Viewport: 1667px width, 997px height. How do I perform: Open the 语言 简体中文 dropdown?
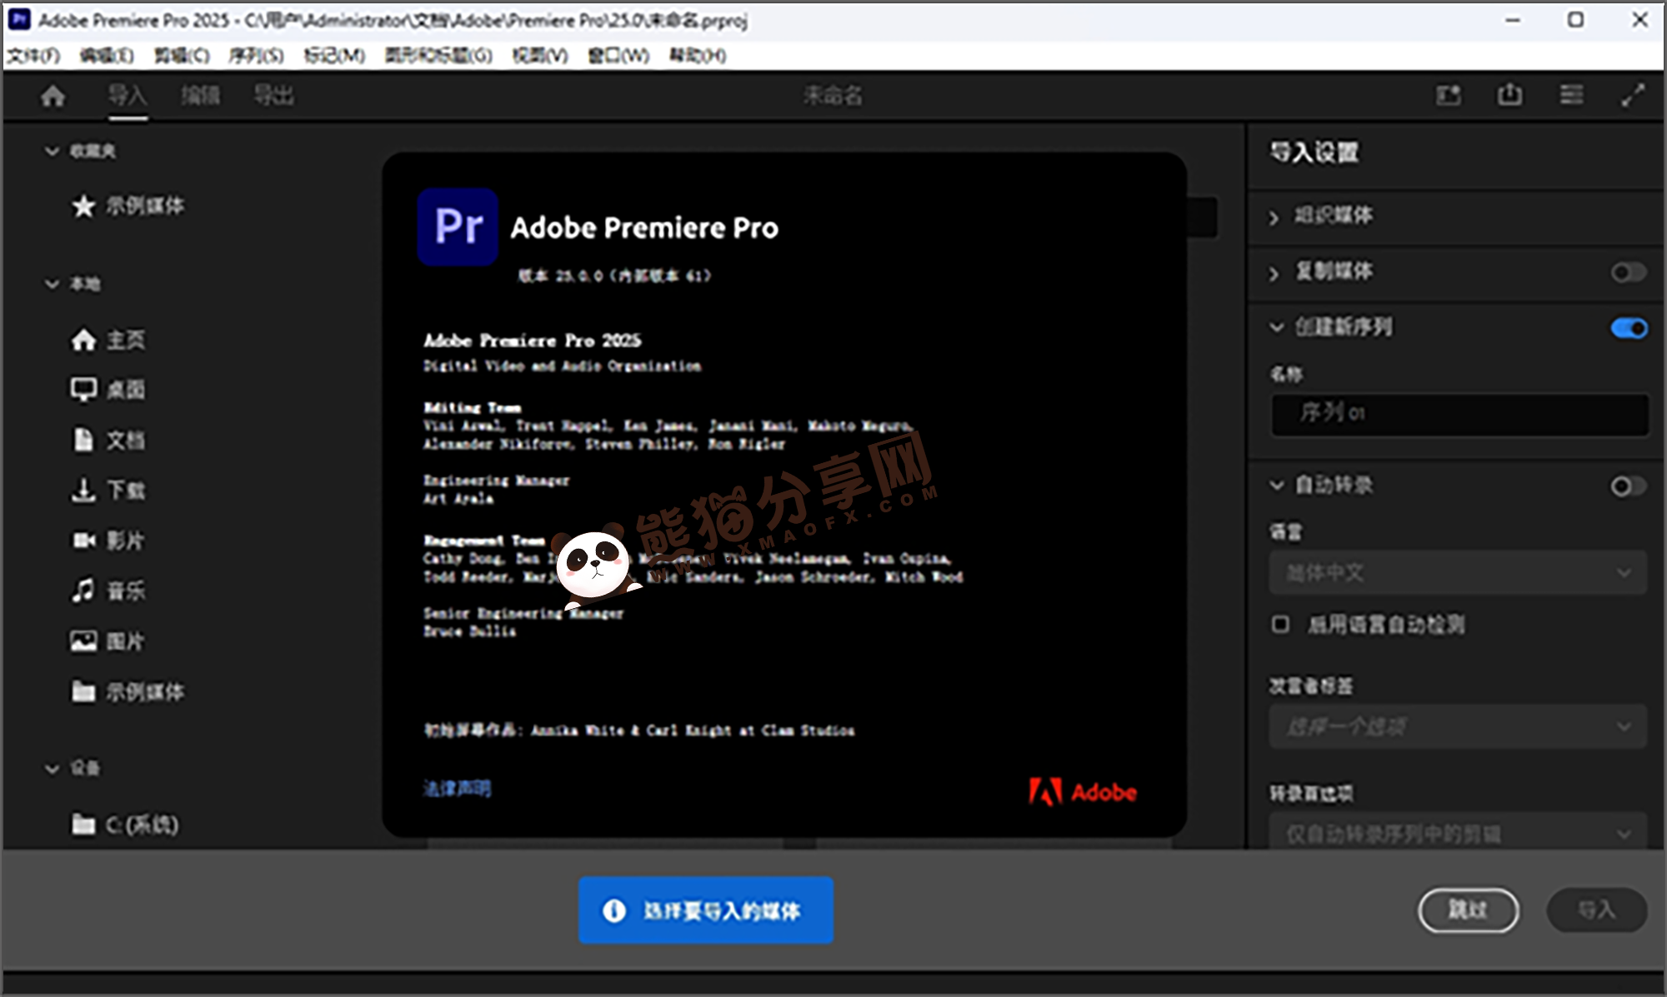pos(1458,572)
